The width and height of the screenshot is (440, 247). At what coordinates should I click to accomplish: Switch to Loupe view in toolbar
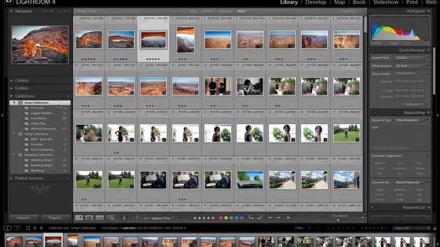pos(89,217)
